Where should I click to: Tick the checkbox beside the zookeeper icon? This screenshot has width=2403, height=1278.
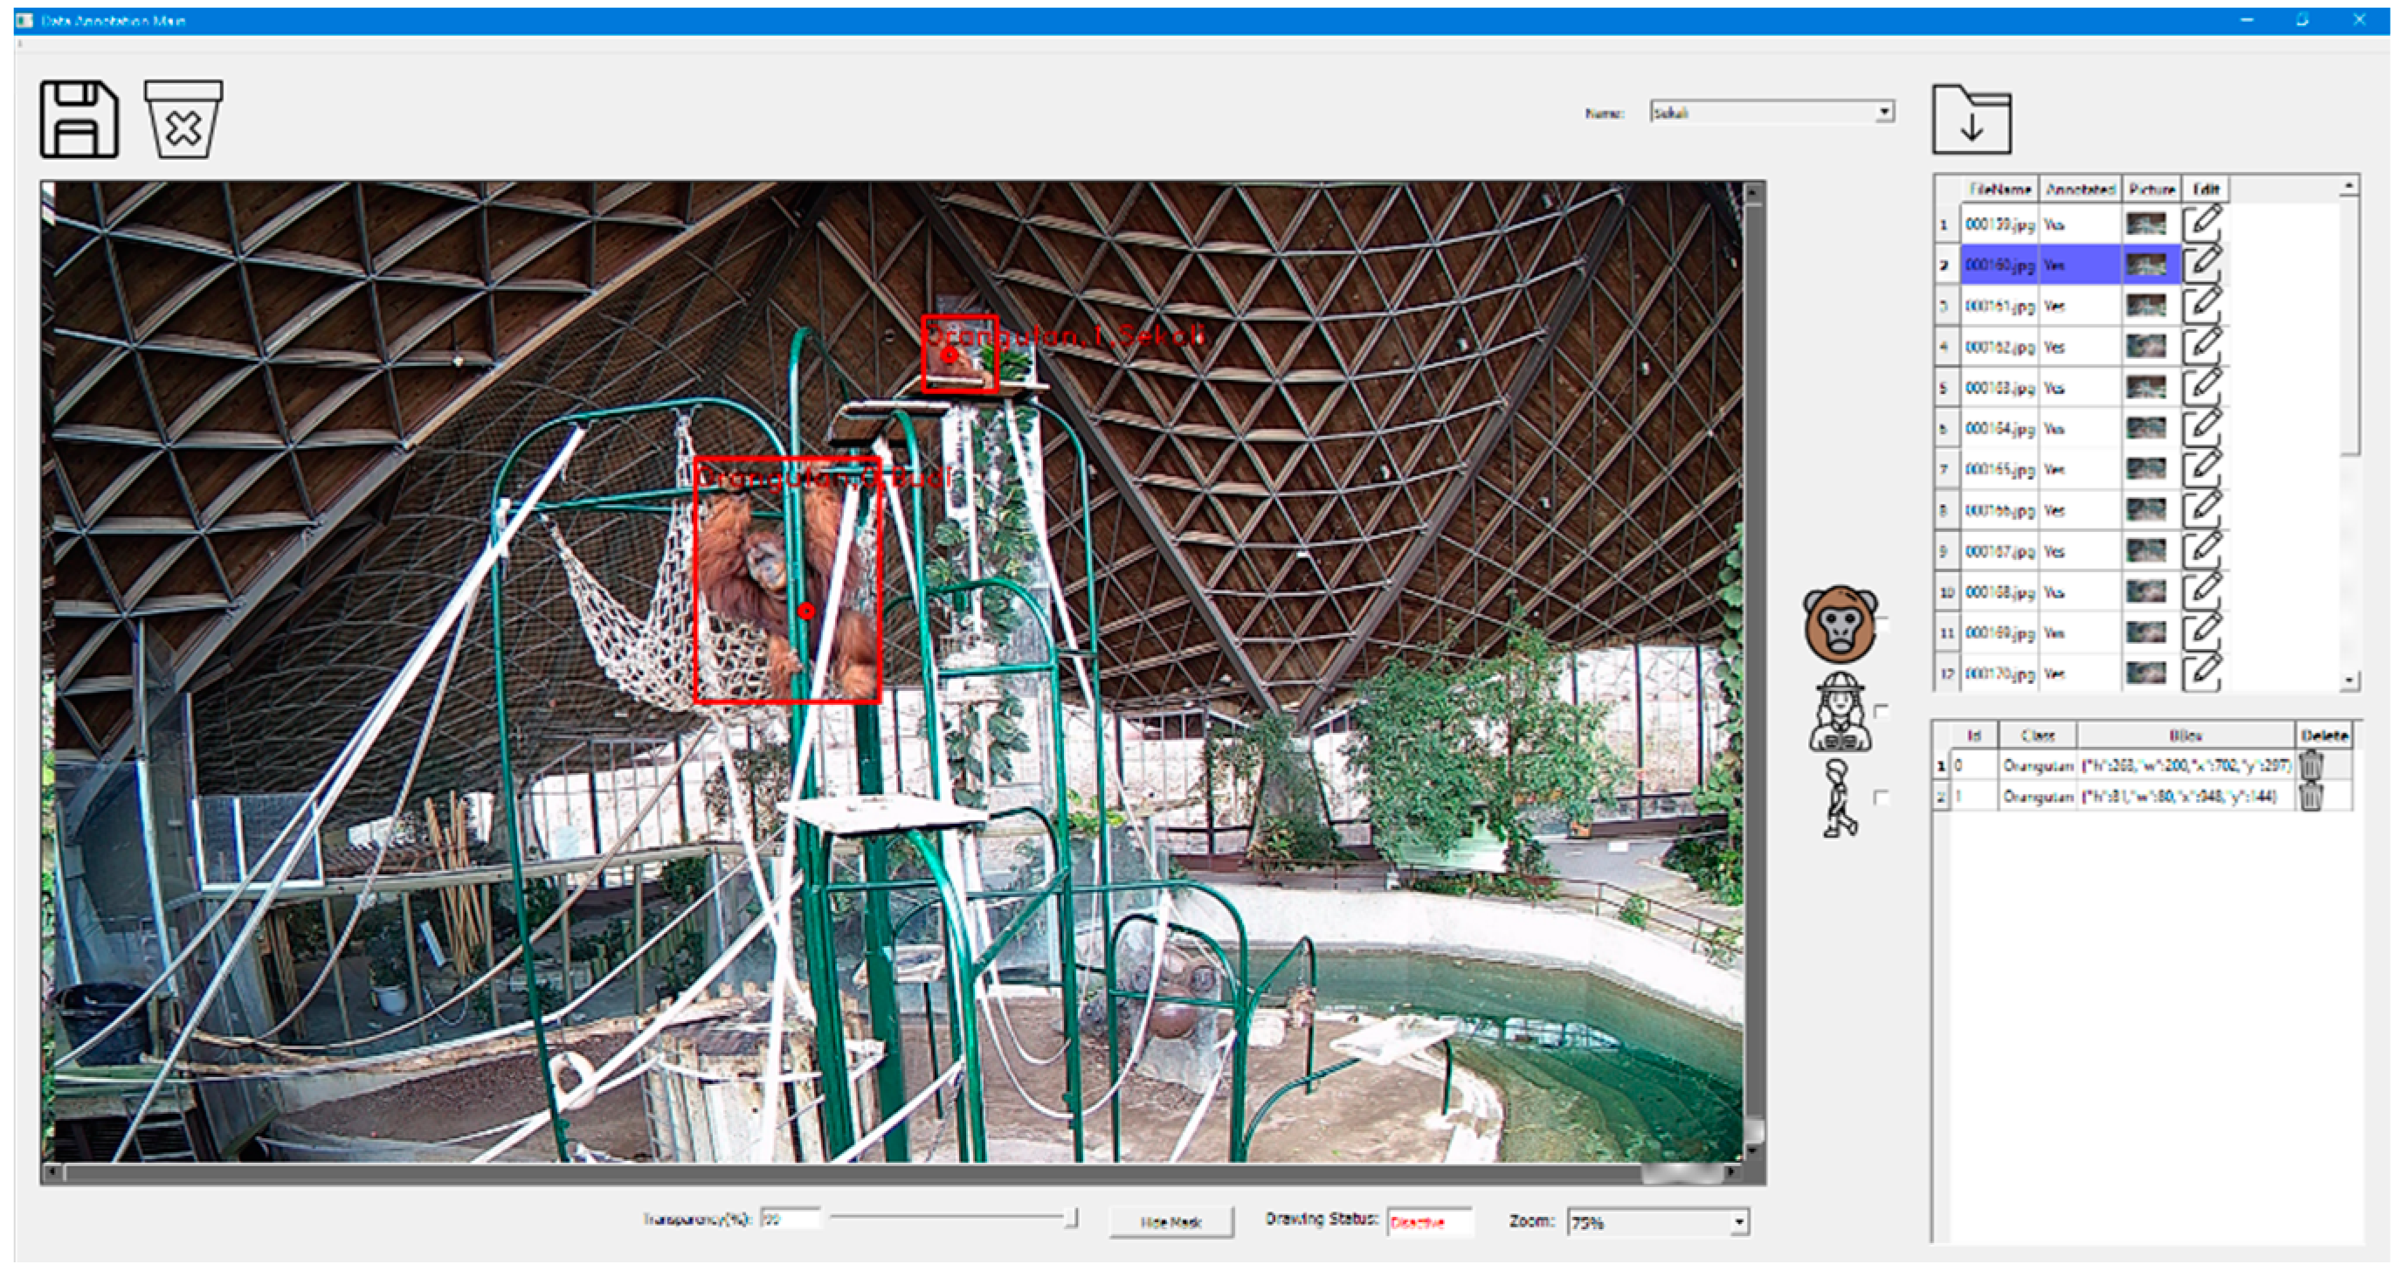[x=1882, y=712]
